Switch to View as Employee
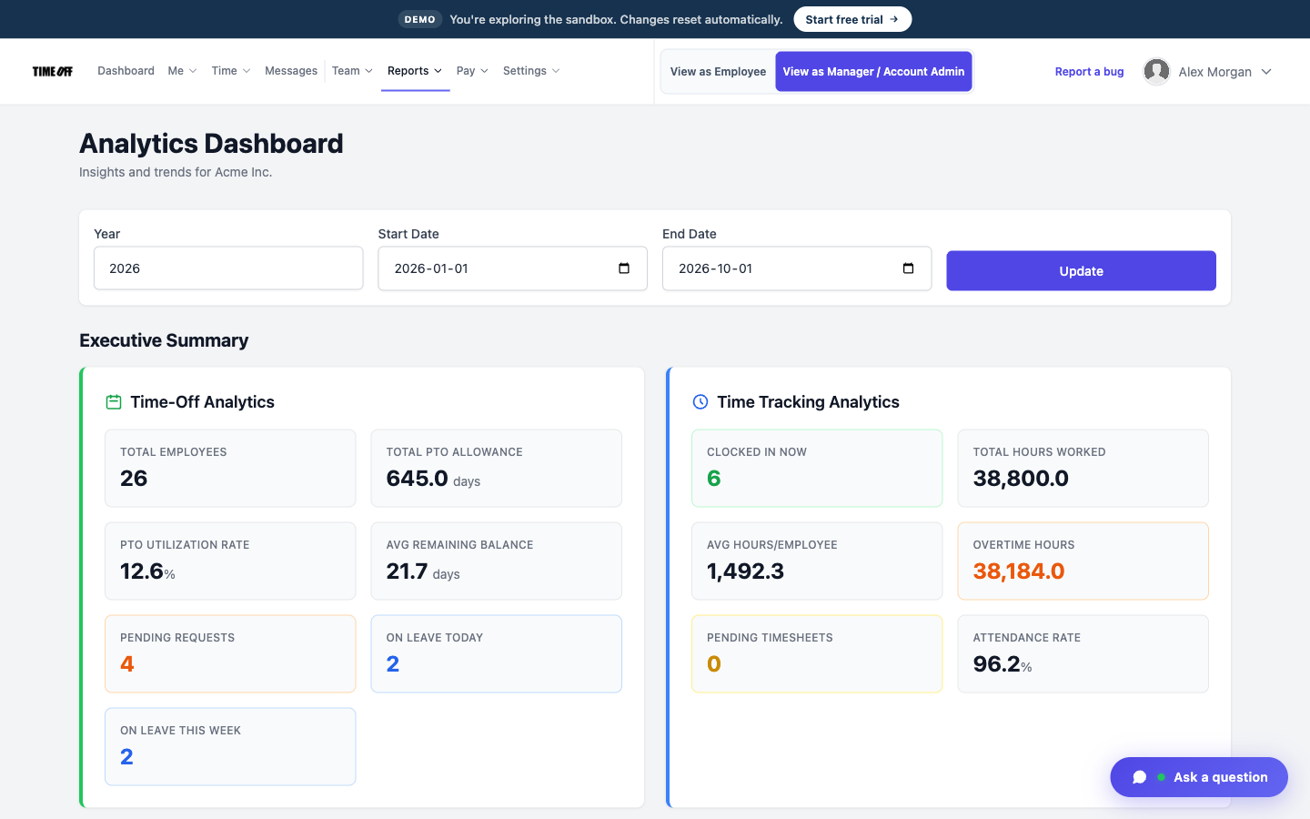Image resolution: width=1310 pixels, height=819 pixels. tap(718, 71)
